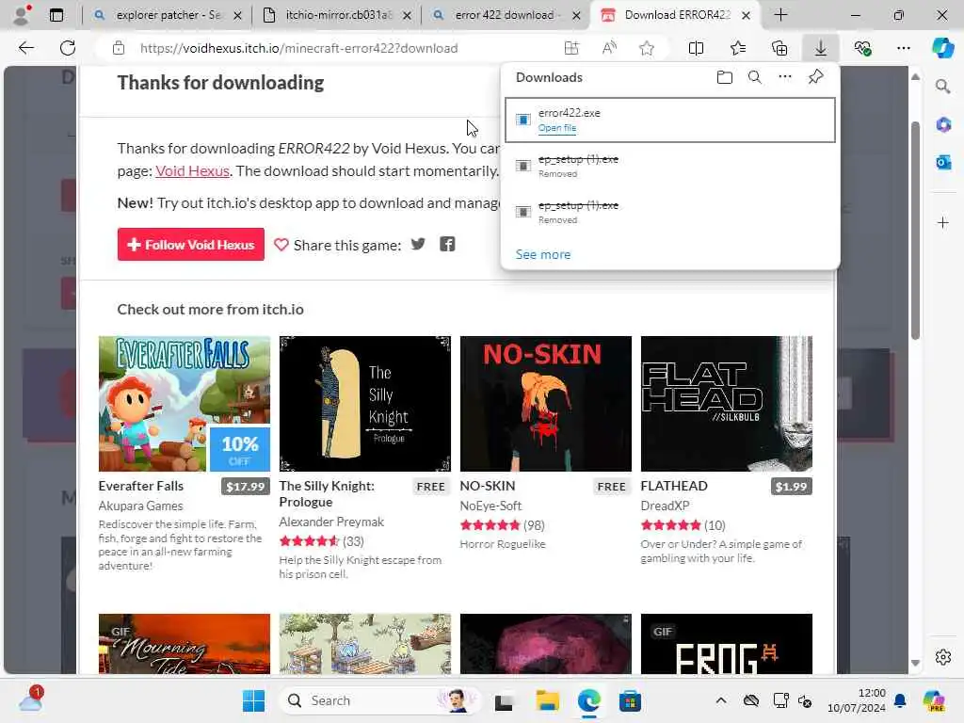Open a new browser tab
The width and height of the screenshot is (964, 723).
780,15
